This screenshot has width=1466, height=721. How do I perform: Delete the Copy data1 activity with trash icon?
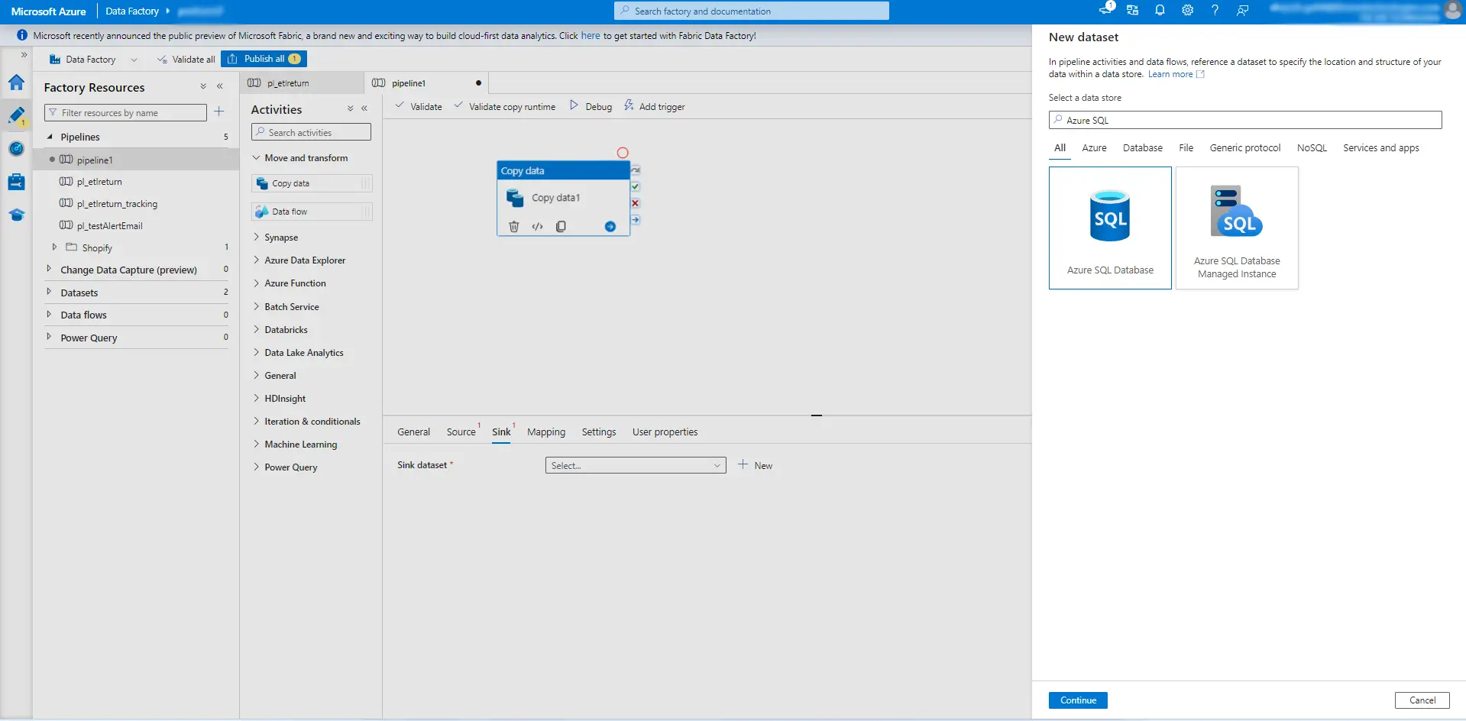(514, 226)
